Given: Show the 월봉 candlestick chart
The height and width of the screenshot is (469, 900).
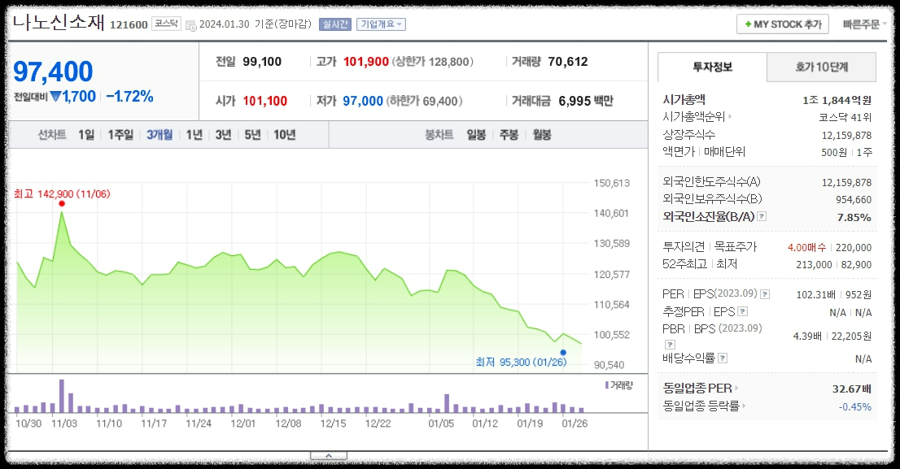Looking at the screenshot, I should click(542, 135).
